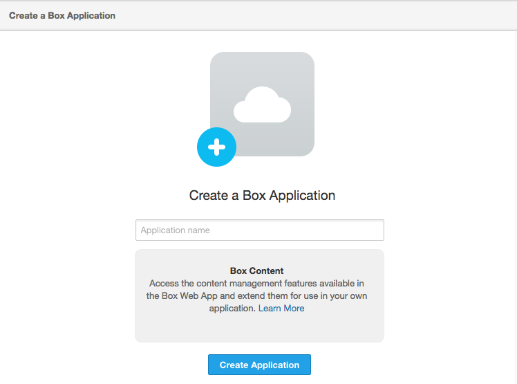
Task: Click the gray cloud app thumbnail
Action: (262, 104)
